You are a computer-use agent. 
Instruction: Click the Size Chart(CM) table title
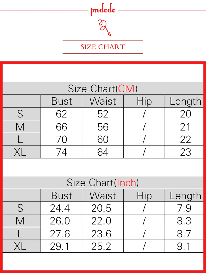pos(103,89)
